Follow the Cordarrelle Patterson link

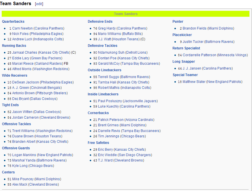[199, 55]
